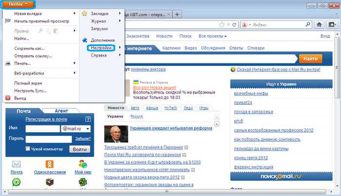Open a new tab with plus button
341x196 pixels.
177,14
